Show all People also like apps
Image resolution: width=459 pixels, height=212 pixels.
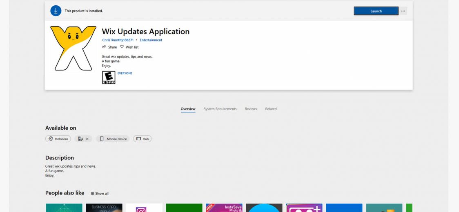click(100, 194)
